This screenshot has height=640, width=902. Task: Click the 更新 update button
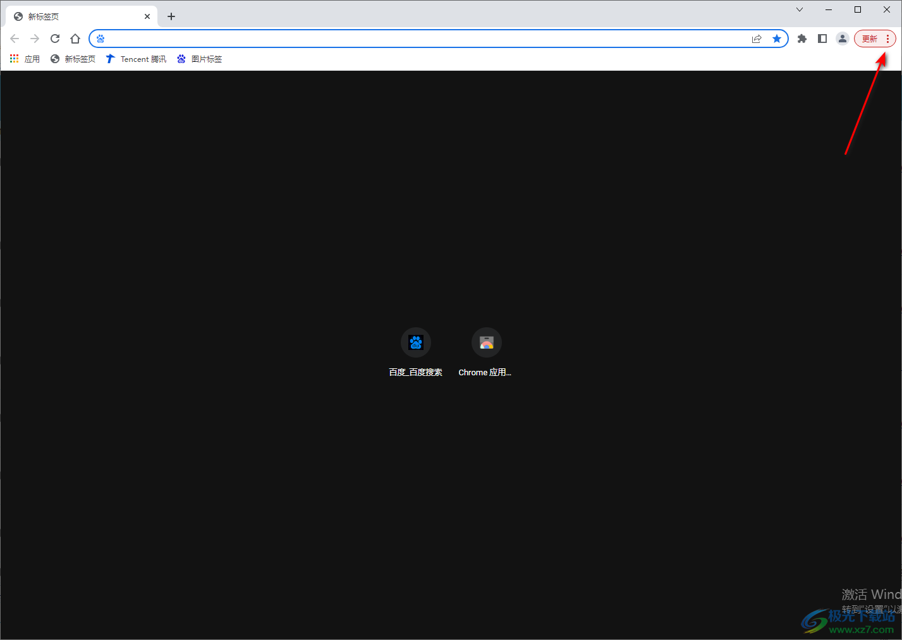point(870,39)
